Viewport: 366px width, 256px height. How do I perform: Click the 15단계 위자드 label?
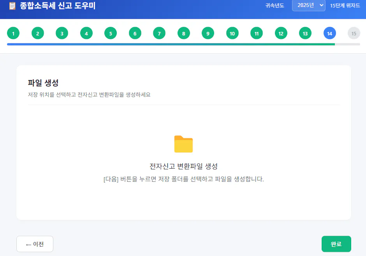[345, 5]
